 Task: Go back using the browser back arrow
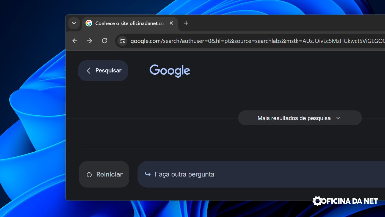[75, 41]
